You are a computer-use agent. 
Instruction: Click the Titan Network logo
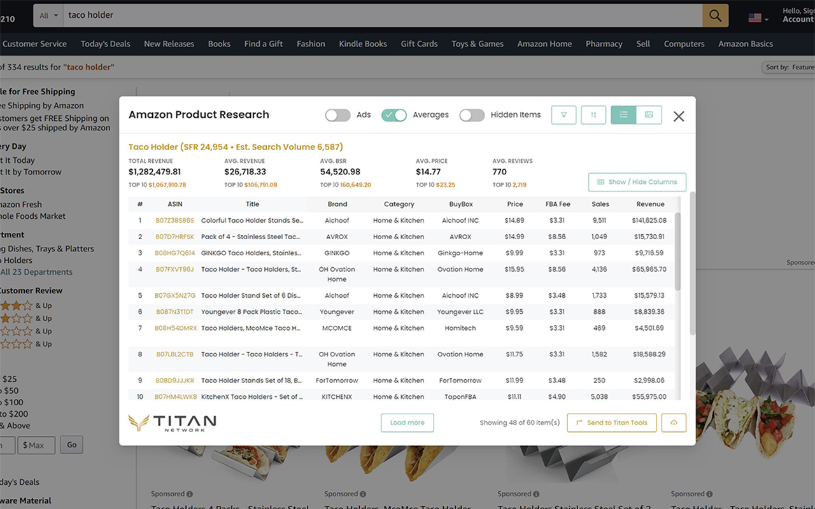point(173,423)
